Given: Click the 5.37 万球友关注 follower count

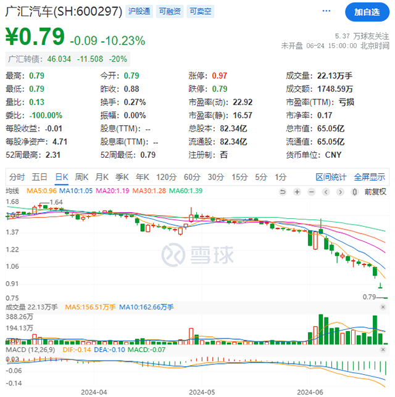Looking at the screenshot, I should point(362,36).
